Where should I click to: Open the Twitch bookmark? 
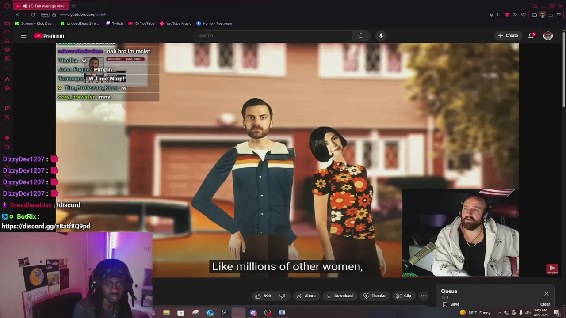(114, 23)
